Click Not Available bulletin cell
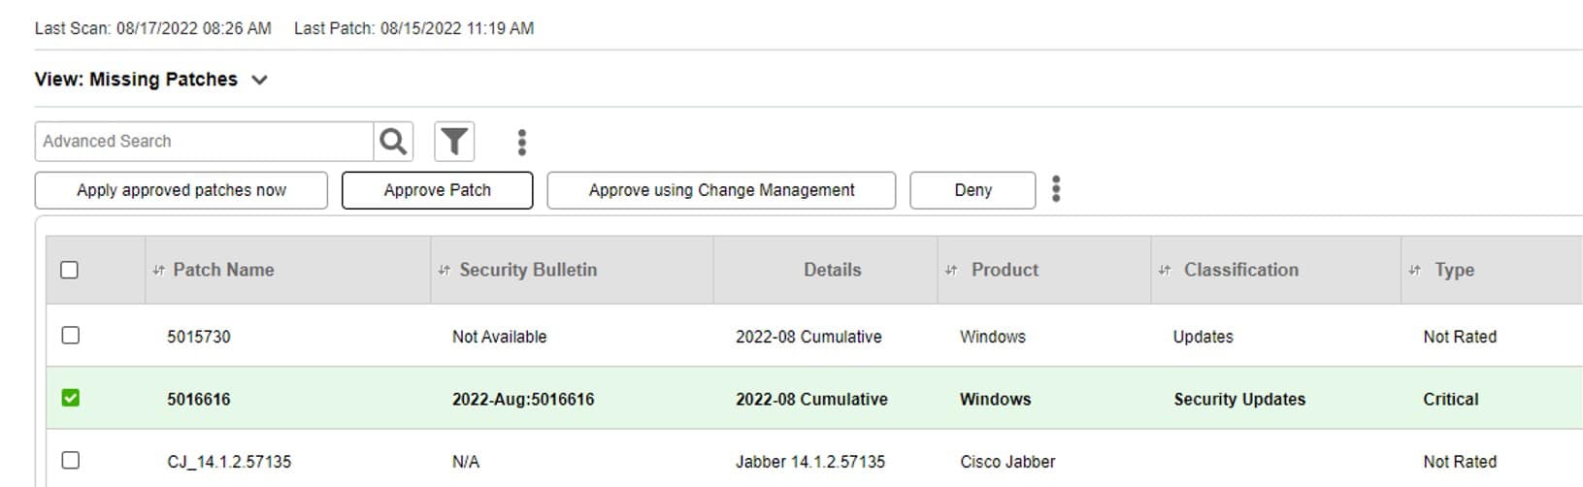This screenshot has width=1583, height=487. coord(499,337)
